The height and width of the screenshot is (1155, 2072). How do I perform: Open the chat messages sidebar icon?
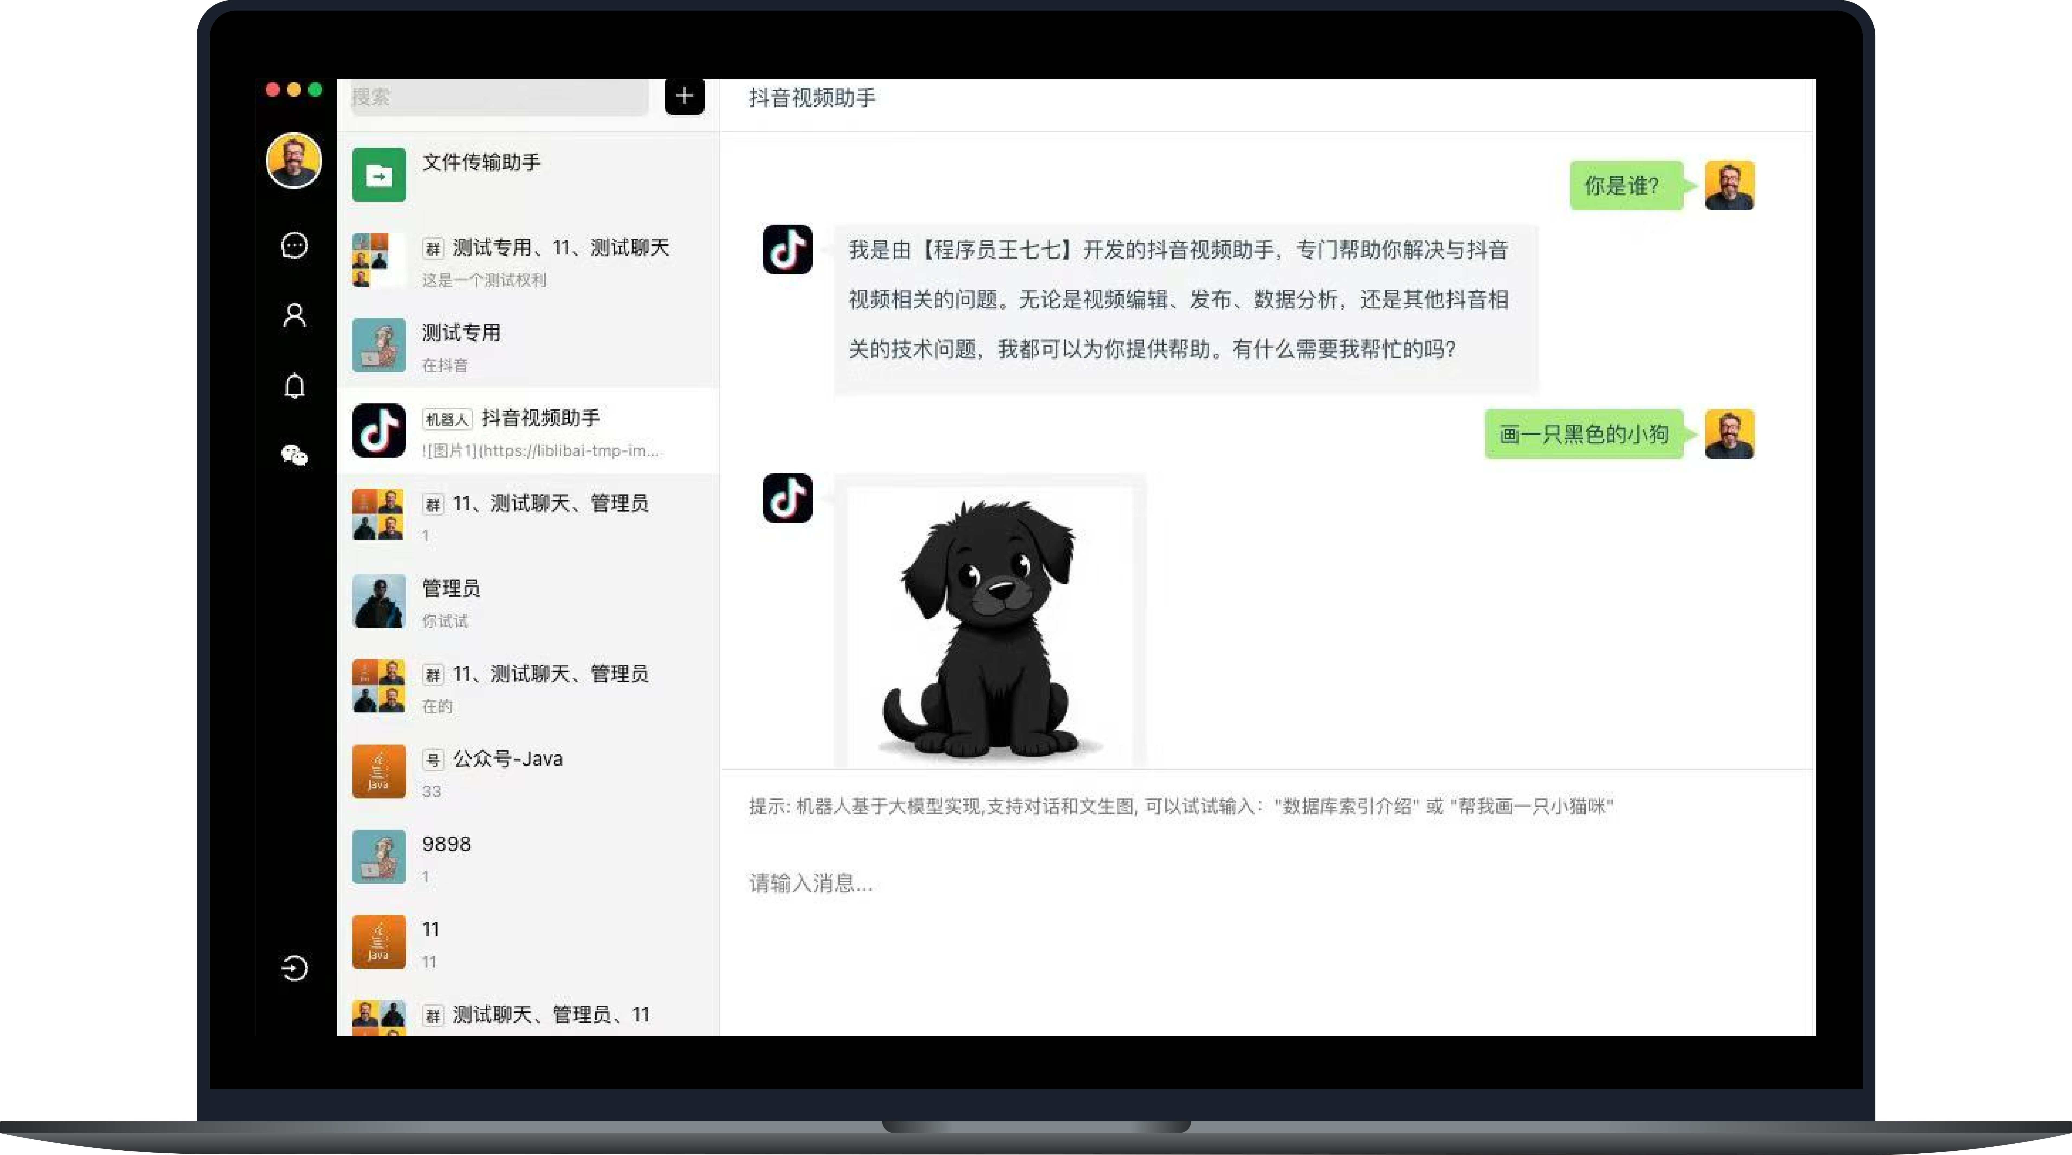(294, 245)
